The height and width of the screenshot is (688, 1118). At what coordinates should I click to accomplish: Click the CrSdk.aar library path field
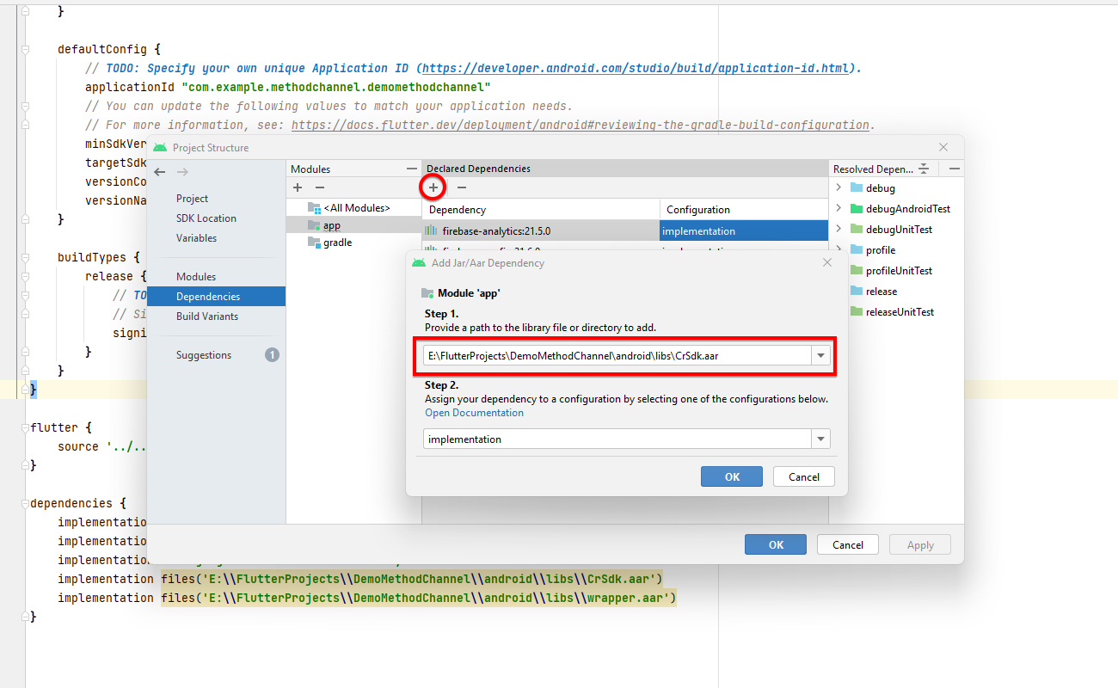click(x=615, y=356)
